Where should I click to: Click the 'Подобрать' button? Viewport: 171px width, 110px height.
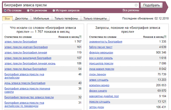click(151, 5)
